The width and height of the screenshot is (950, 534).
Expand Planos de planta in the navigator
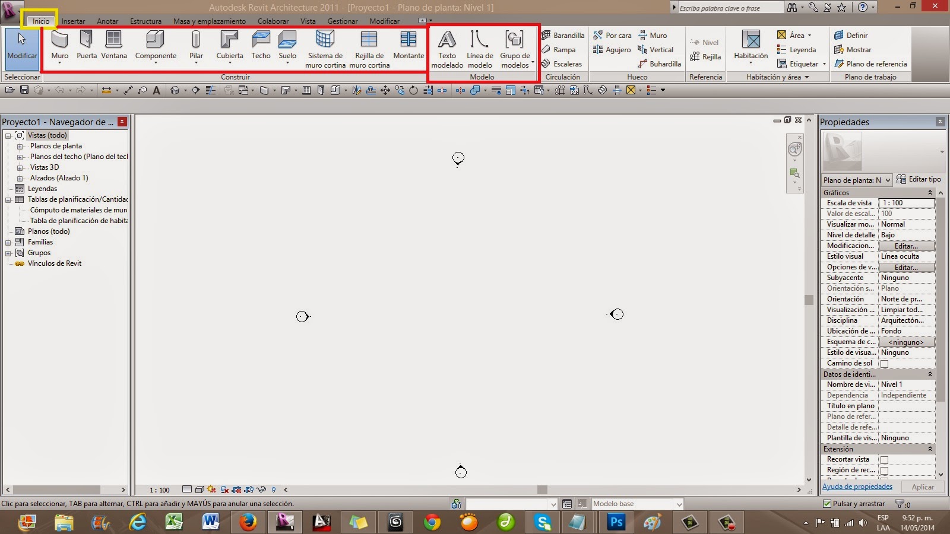pos(21,146)
